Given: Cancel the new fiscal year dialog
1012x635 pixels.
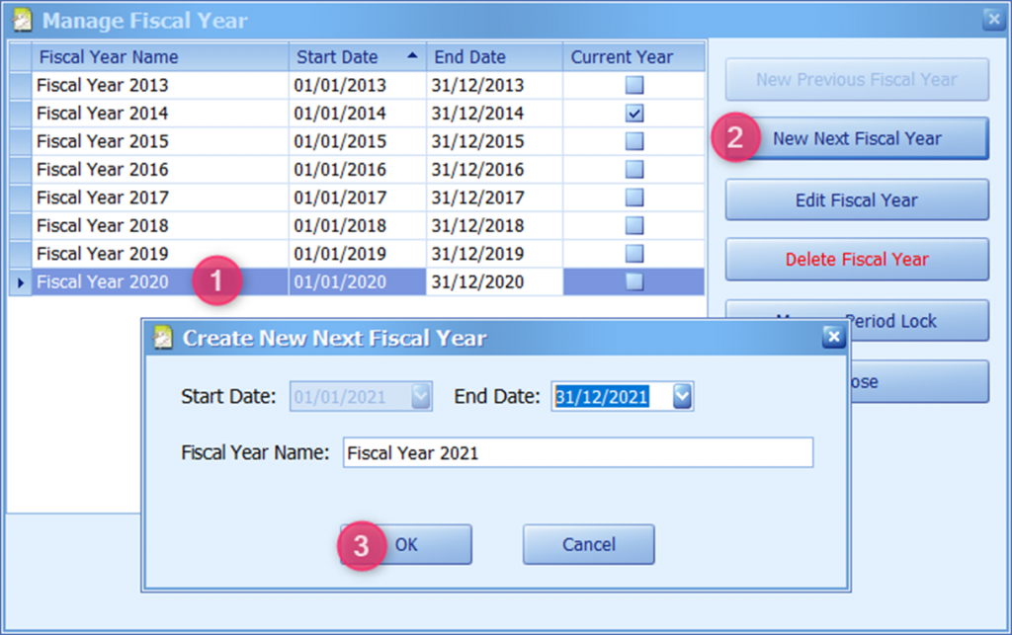Looking at the screenshot, I should (588, 544).
